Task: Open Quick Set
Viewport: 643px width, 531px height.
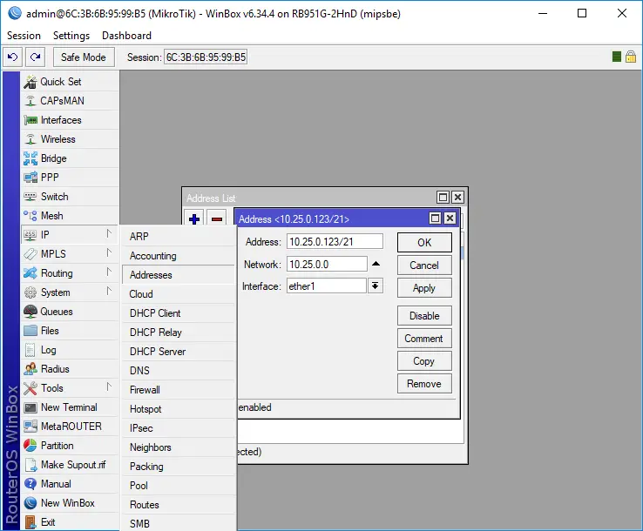Action: [70, 82]
